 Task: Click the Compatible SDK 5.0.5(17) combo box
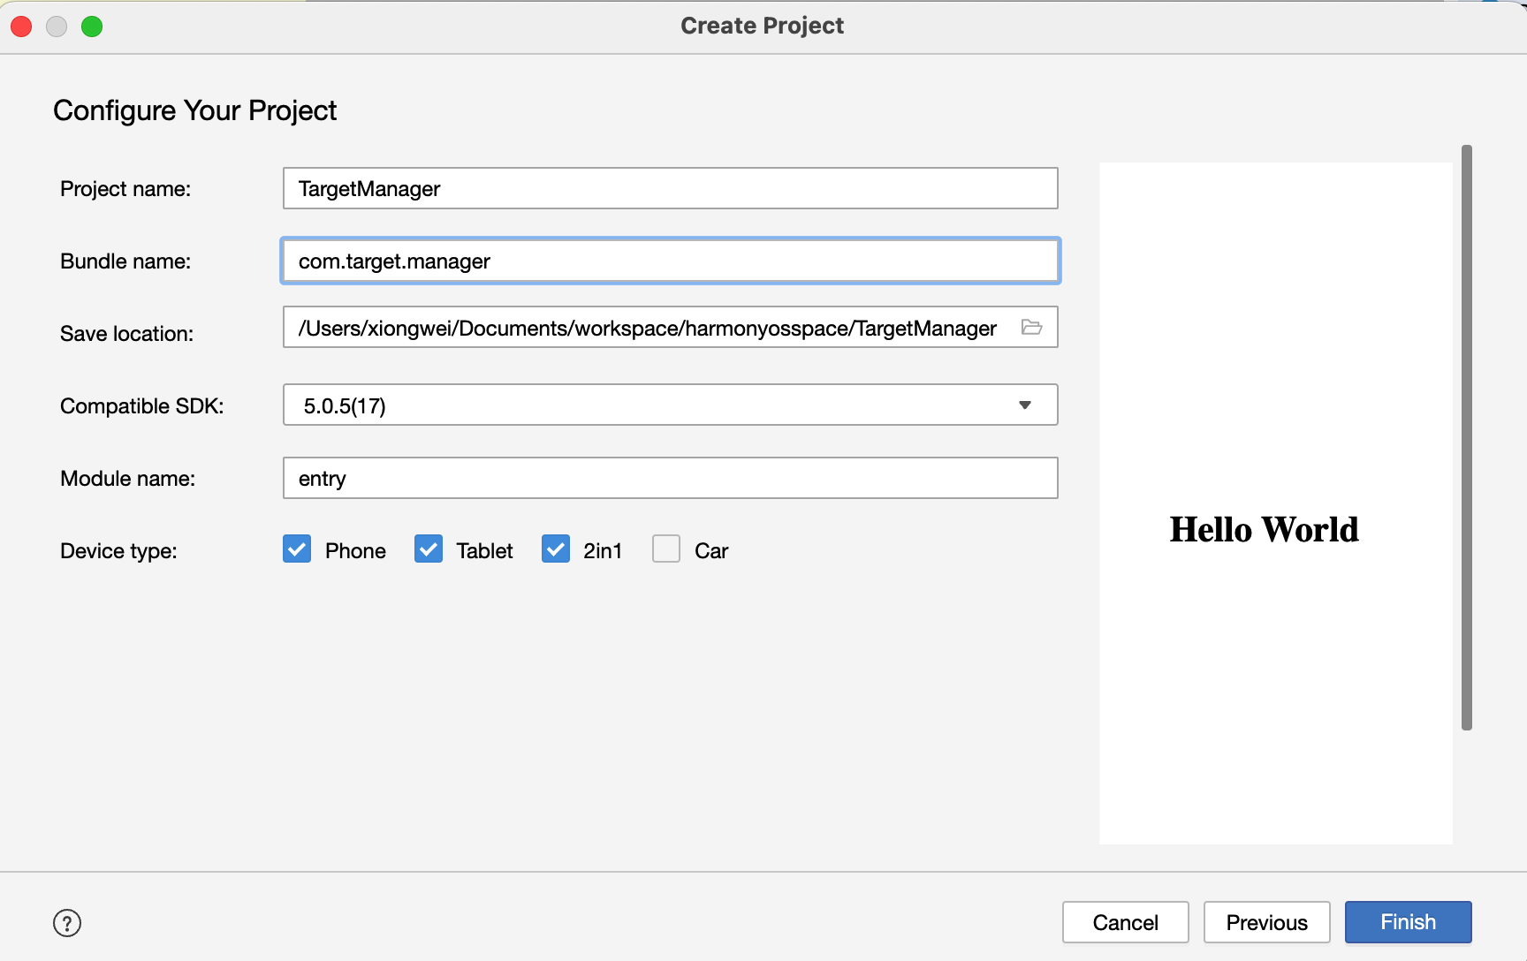pyautogui.click(x=654, y=405)
